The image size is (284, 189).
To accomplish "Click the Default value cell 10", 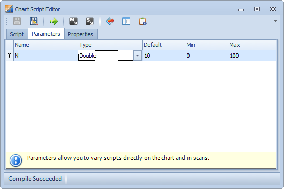I will pos(164,56).
